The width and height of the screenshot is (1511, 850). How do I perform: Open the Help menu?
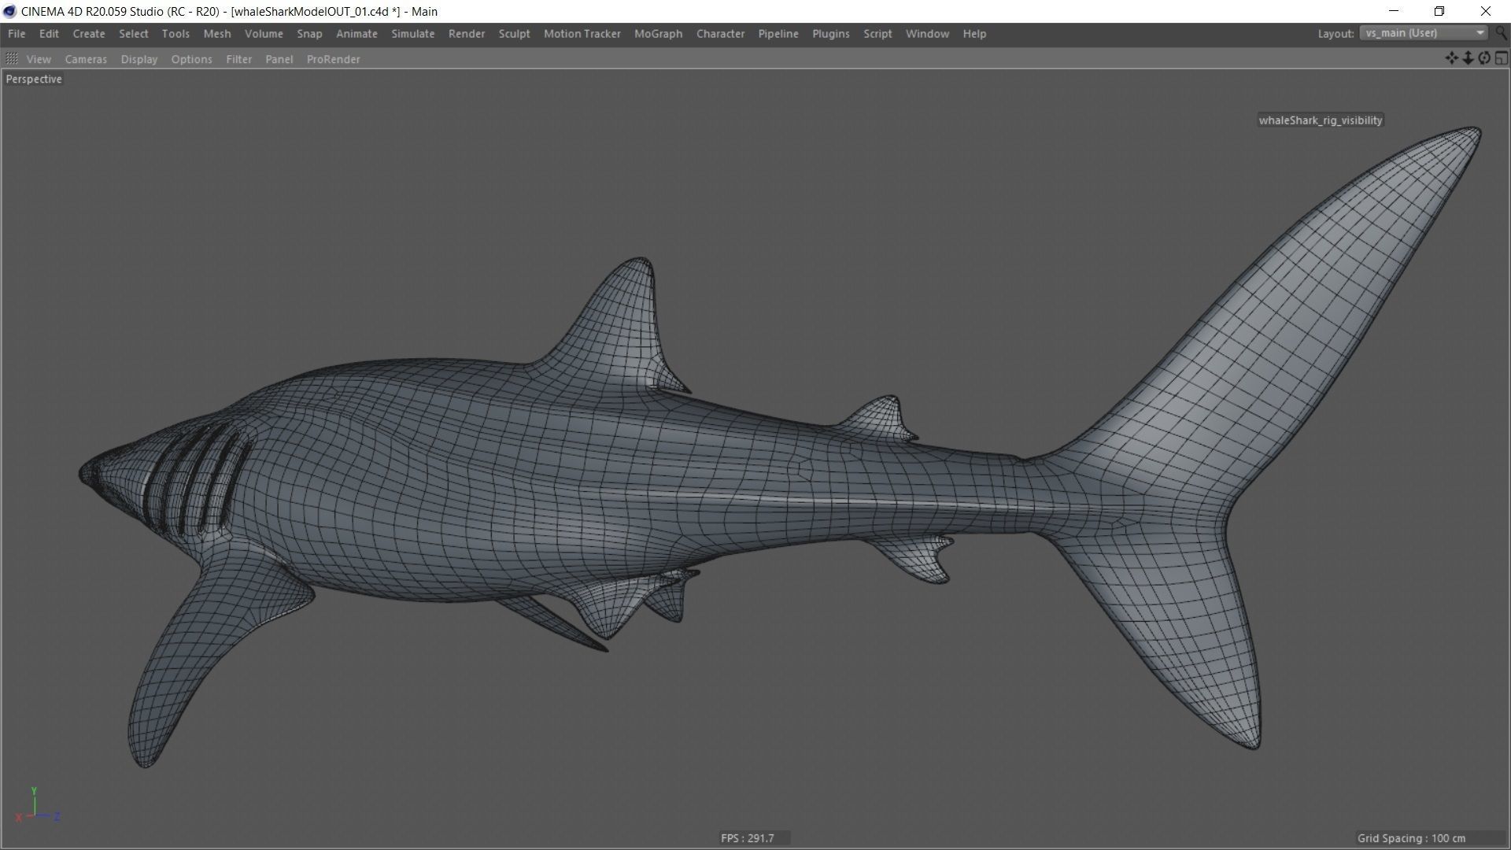pos(974,34)
